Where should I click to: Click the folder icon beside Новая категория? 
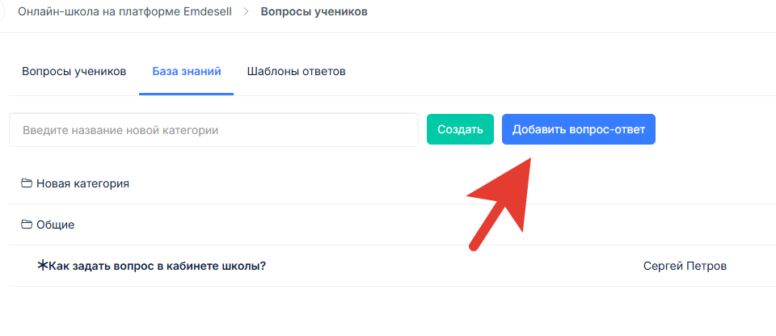[27, 183]
